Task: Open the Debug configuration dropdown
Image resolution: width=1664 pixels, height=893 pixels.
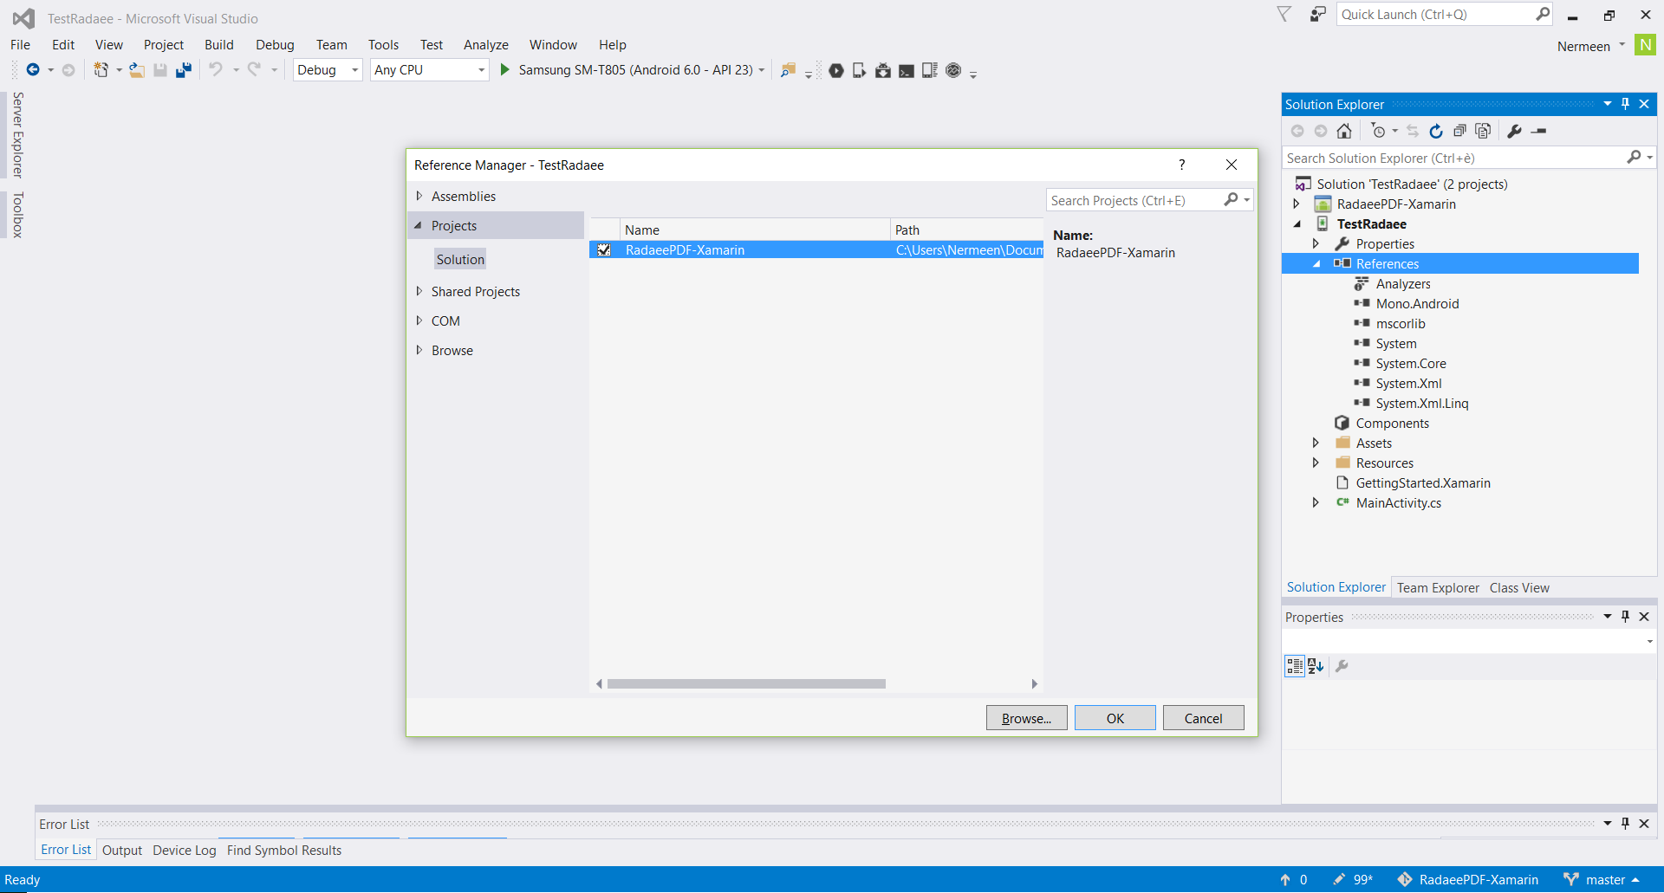Action: click(328, 70)
